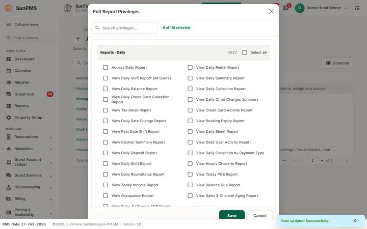Click the Reports icon in the sidebar
The width and height of the screenshot is (367, 229).
tap(9, 106)
